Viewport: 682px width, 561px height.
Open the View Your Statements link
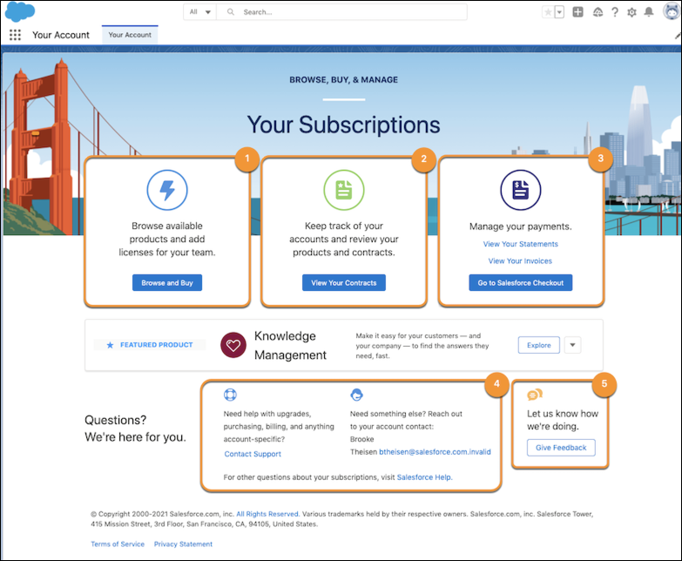[x=520, y=244]
